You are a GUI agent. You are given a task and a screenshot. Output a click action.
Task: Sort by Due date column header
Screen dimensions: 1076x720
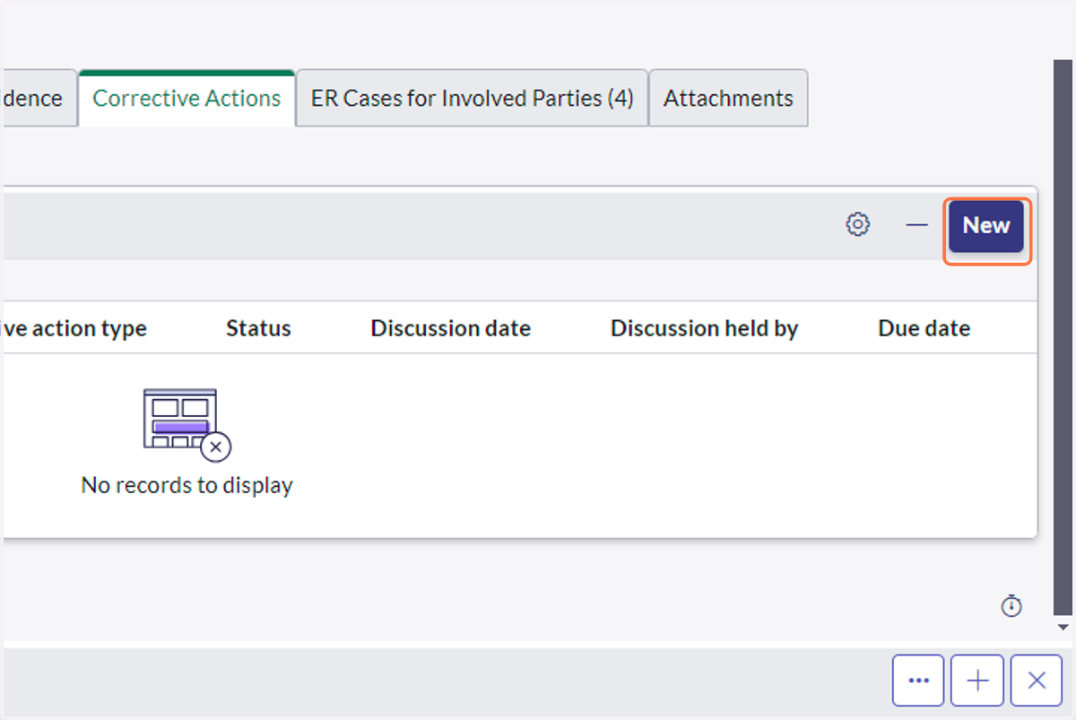point(924,328)
